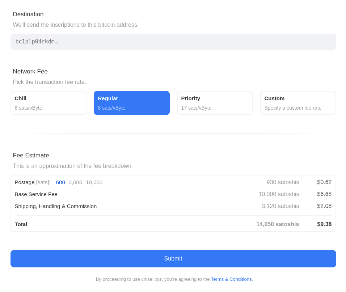The height and width of the screenshot is (292, 346).
Task: Click the Destination section heading
Action: (x=28, y=14)
